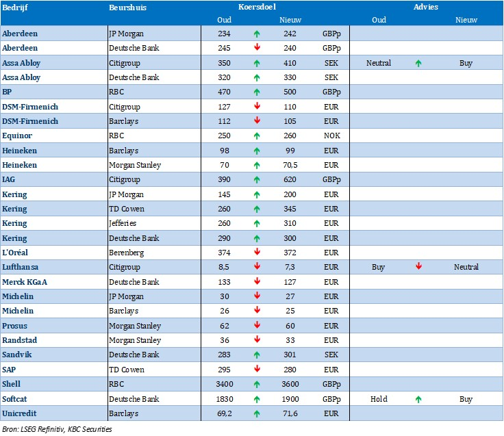504x436 pixels.
Task: Click the green up arrow in the Sandvik row
Action: pyautogui.click(x=257, y=355)
